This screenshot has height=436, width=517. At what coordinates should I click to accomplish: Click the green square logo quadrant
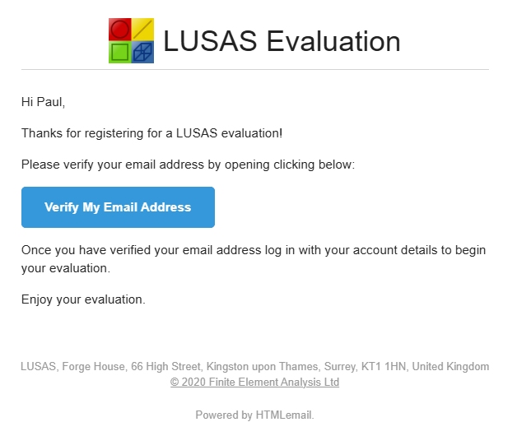pyautogui.click(x=120, y=52)
